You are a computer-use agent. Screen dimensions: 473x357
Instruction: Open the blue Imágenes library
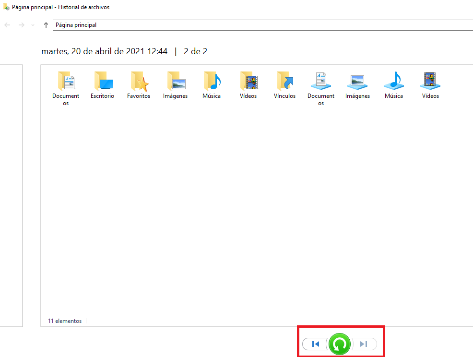point(357,82)
